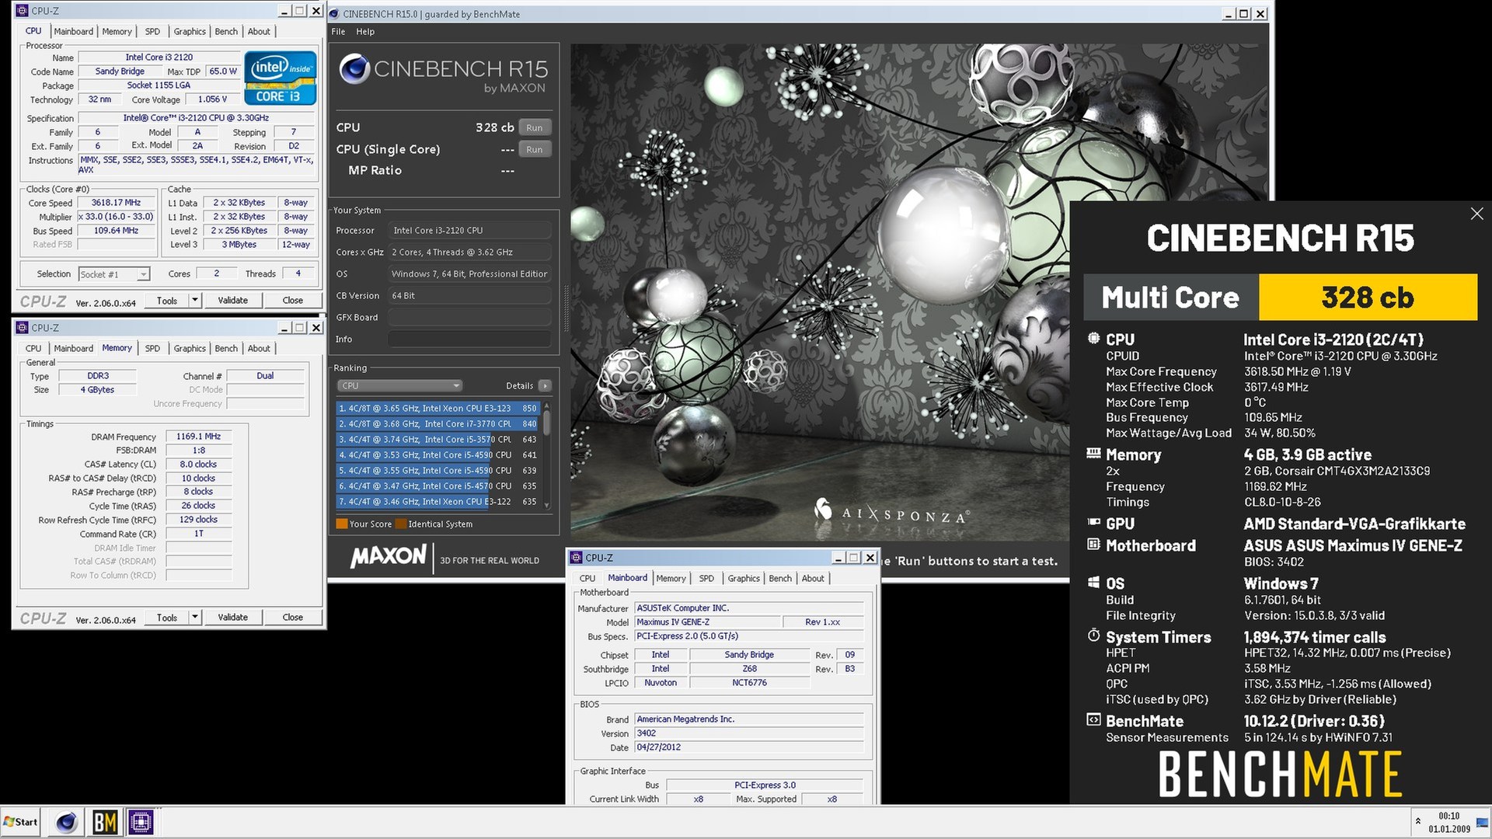Click the Core Speed value 3618.17 MHz

coord(116,203)
